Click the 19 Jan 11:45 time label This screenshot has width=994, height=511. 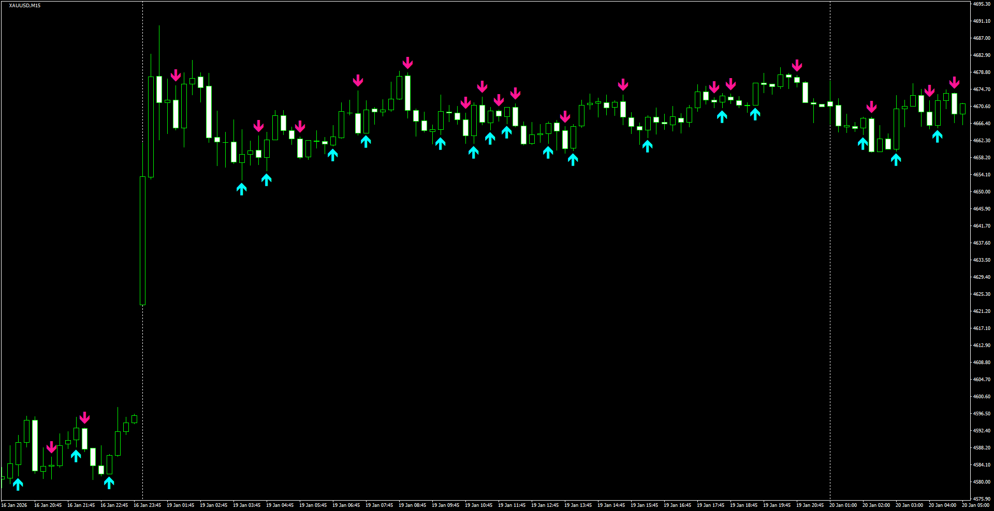[511, 505]
